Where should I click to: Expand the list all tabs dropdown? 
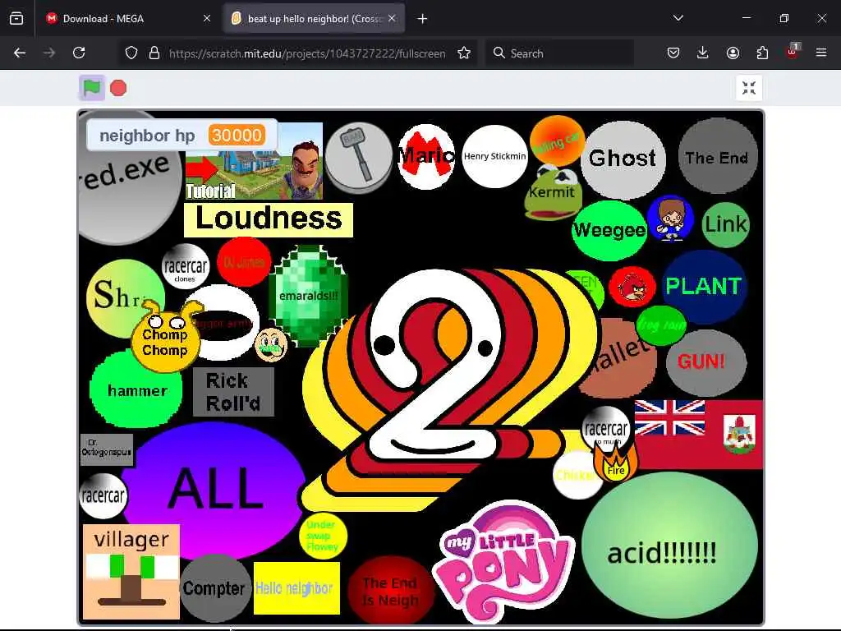click(678, 18)
